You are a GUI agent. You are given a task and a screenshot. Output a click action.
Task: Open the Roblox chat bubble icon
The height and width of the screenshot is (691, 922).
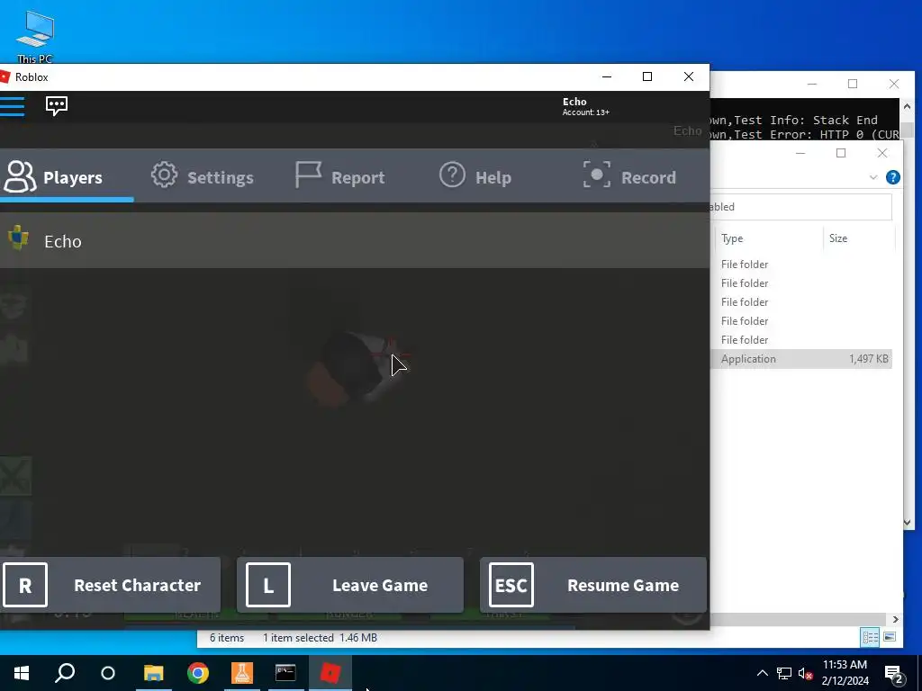(57, 106)
